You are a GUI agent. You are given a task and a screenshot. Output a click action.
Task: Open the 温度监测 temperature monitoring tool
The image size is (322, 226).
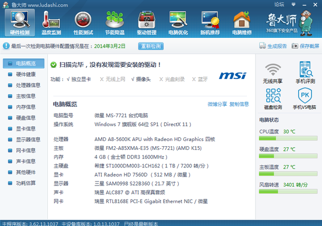point(51,23)
